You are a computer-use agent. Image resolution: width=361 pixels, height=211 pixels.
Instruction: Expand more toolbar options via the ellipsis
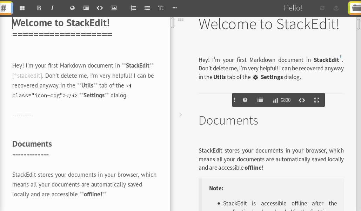[174, 8]
